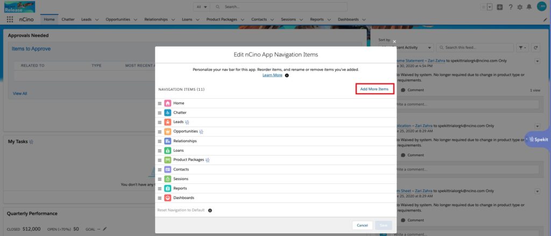Open the Help question mark icon

(x=511, y=7)
